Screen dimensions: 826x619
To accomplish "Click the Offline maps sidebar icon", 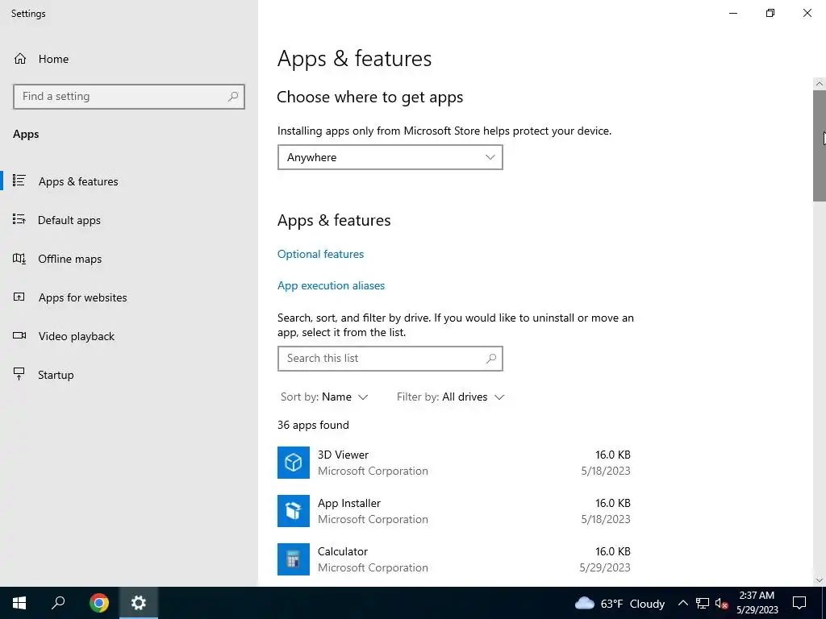I will coord(19,259).
